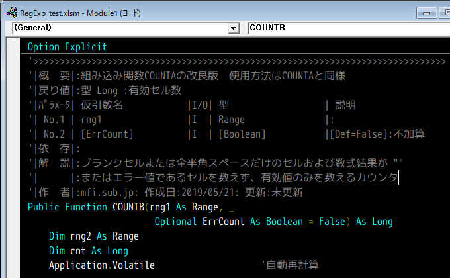Select the (General) object combo box

126,28
